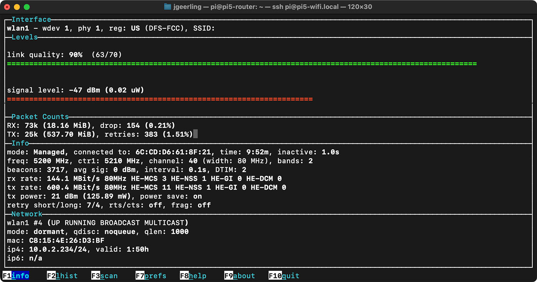Click the red signal level bar
Viewport: 537px width, 282px height.
[x=160, y=99]
